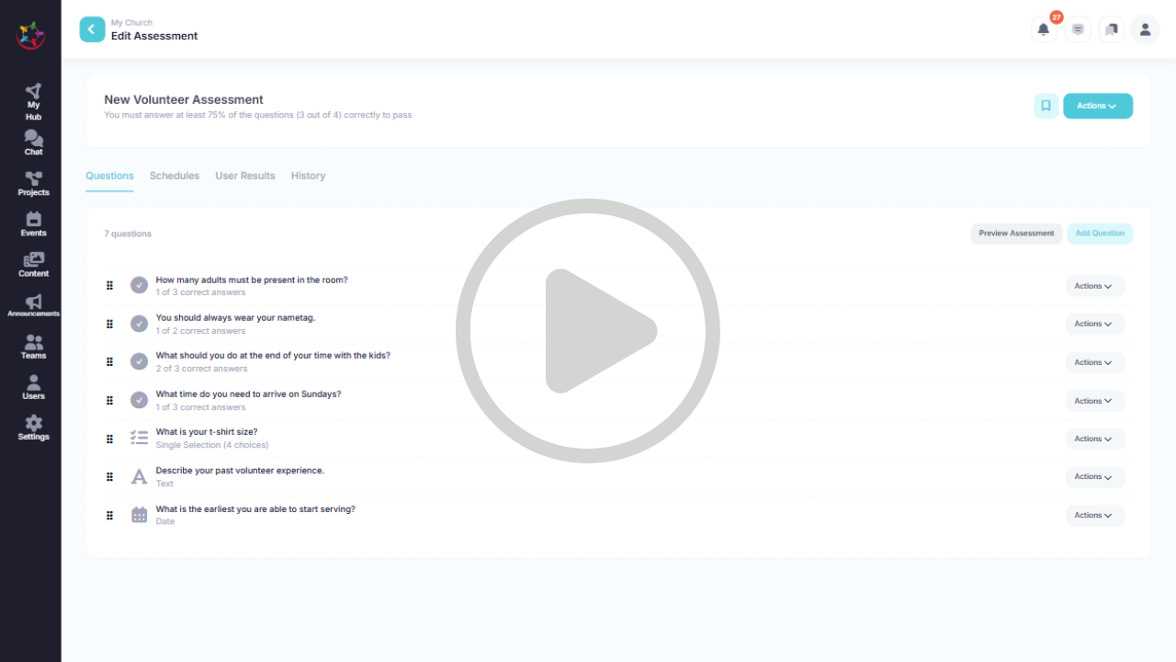Click drag handle for nametag question

point(109,324)
